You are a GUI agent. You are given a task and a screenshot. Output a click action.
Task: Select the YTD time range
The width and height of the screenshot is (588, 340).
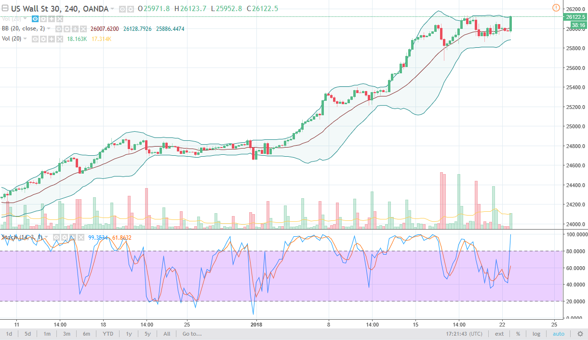point(108,334)
